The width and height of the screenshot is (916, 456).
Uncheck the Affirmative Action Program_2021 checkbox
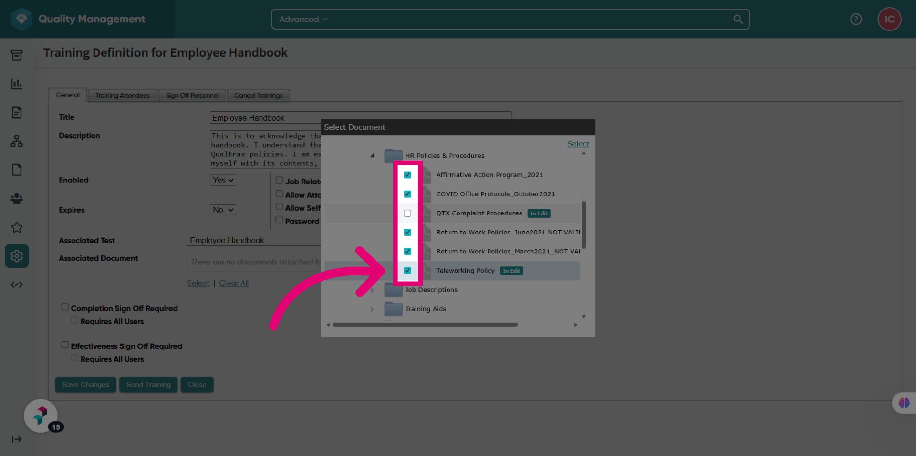(x=407, y=175)
